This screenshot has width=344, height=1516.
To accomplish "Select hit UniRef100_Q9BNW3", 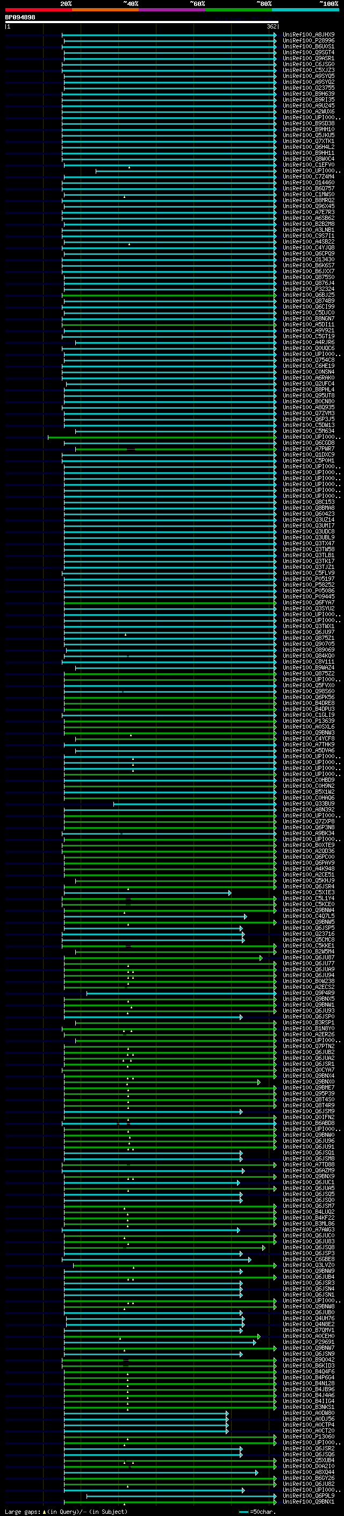I will tap(309, 732).
